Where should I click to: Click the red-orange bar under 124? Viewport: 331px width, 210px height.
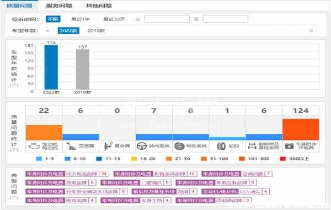pos(301,129)
